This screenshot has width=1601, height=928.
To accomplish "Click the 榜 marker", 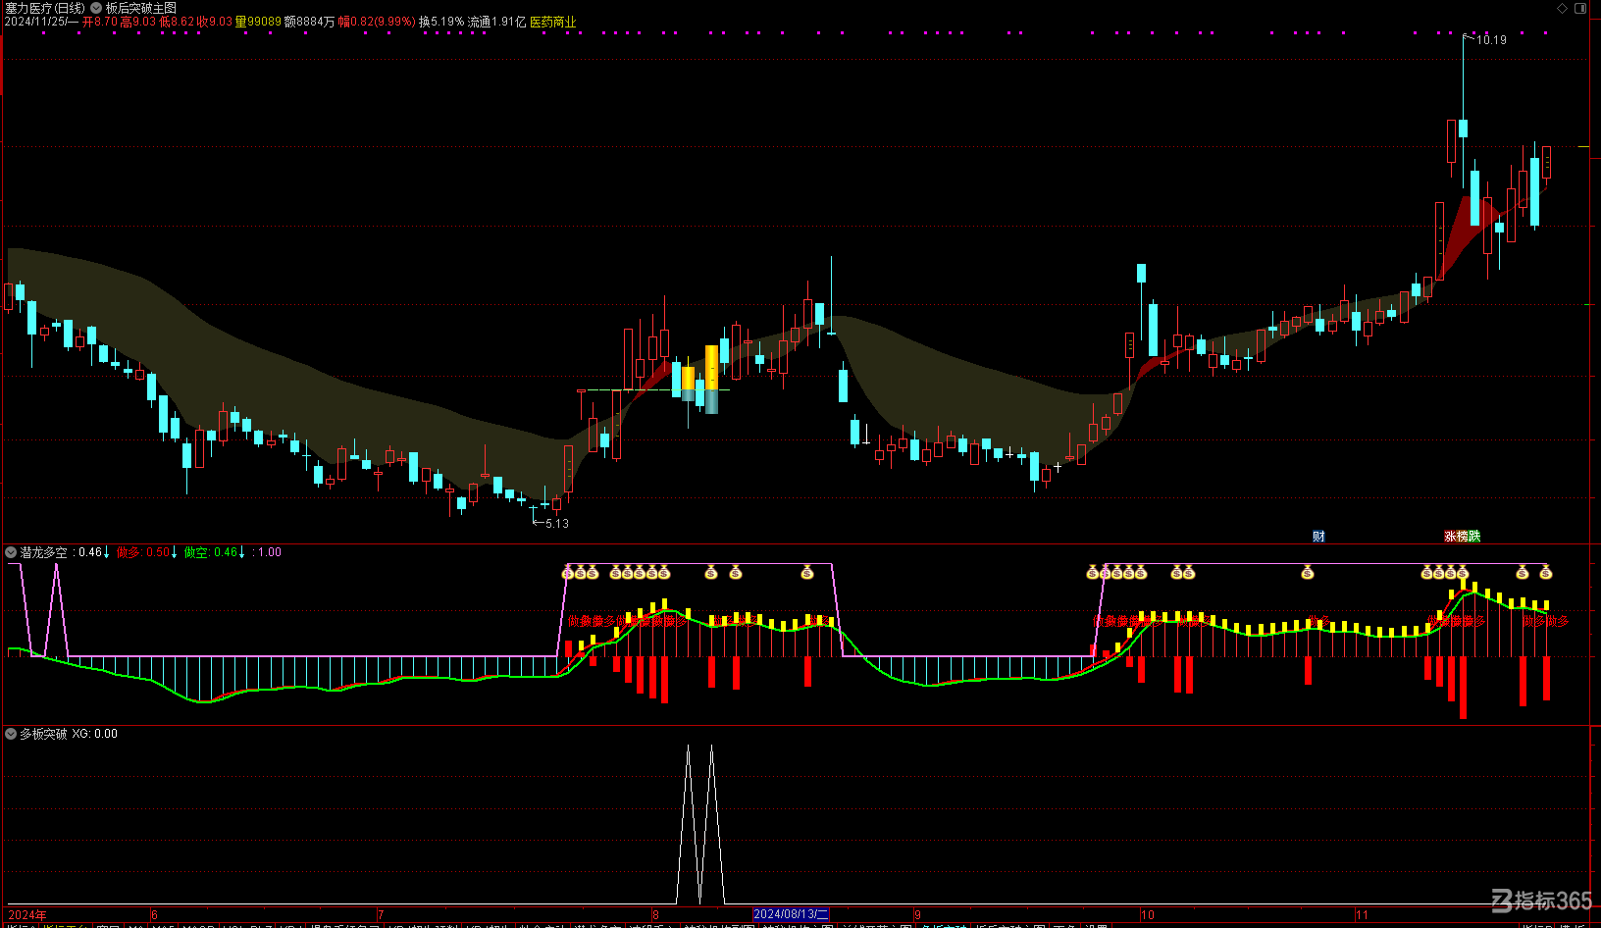I will 1462,537.
